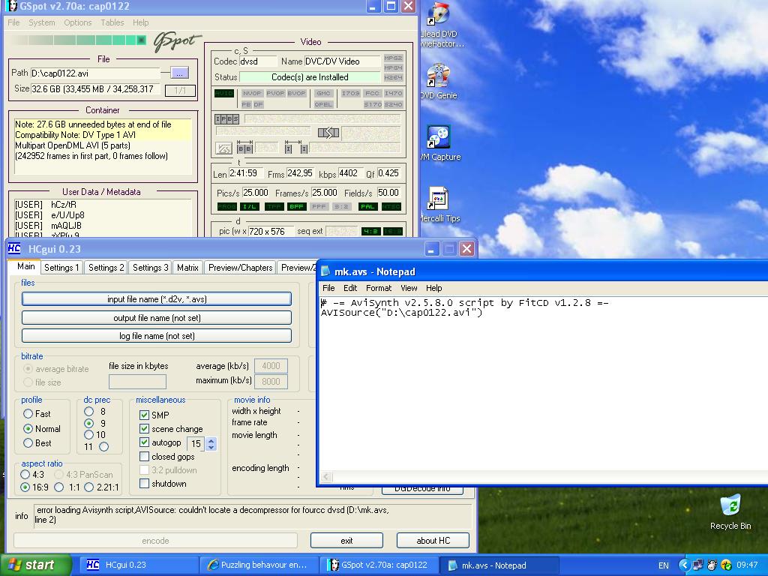
Task: Click the cow head tray icon
Action: [712, 565]
